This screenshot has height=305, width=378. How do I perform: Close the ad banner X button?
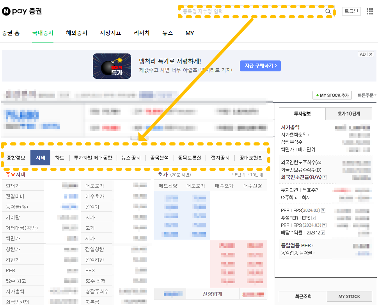tap(371, 54)
